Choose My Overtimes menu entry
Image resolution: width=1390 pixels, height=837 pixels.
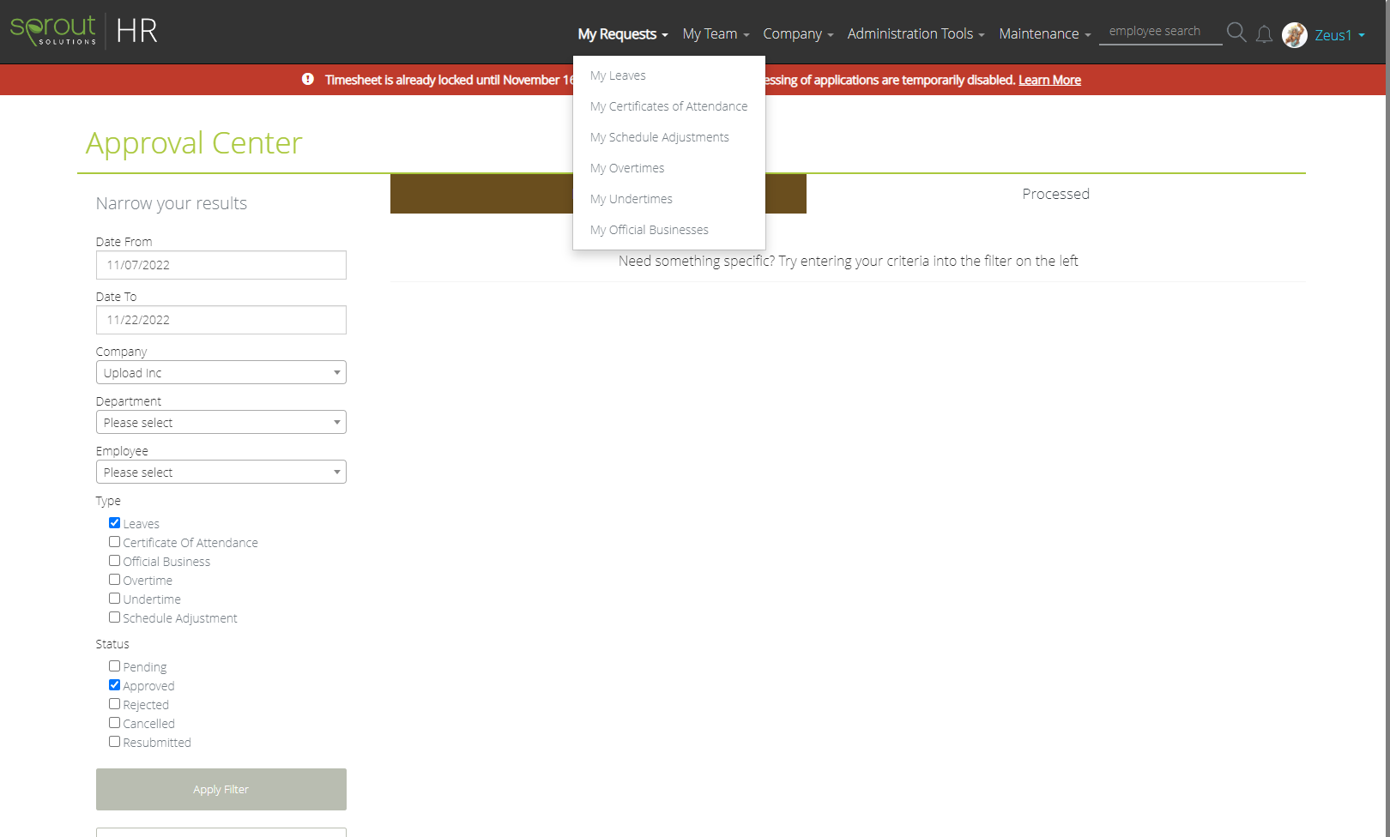point(627,168)
